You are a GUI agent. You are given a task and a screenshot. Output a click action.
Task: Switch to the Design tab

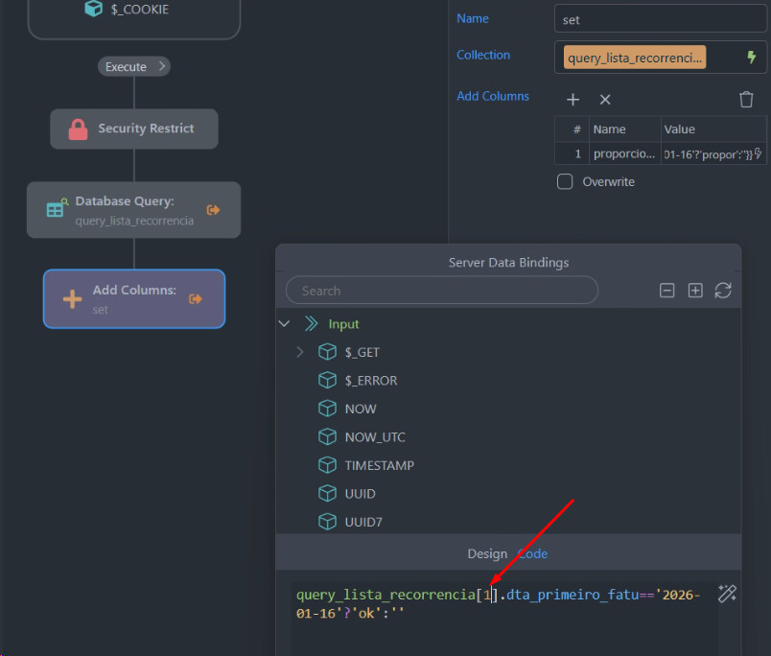coord(487,553)
